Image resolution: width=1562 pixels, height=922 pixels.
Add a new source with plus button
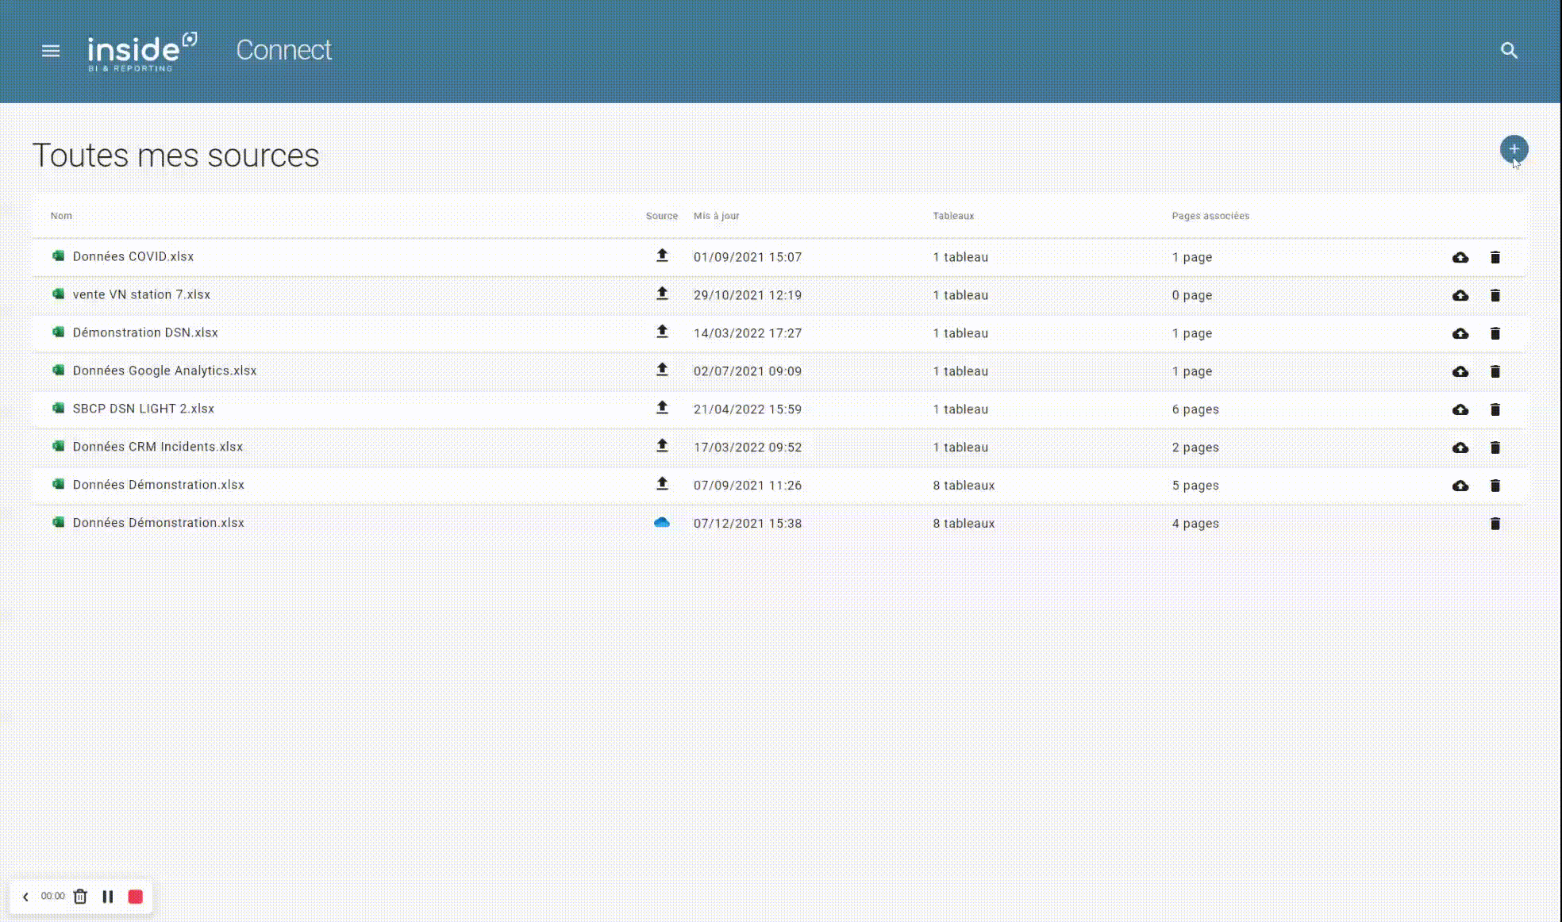pos(1514,149)
